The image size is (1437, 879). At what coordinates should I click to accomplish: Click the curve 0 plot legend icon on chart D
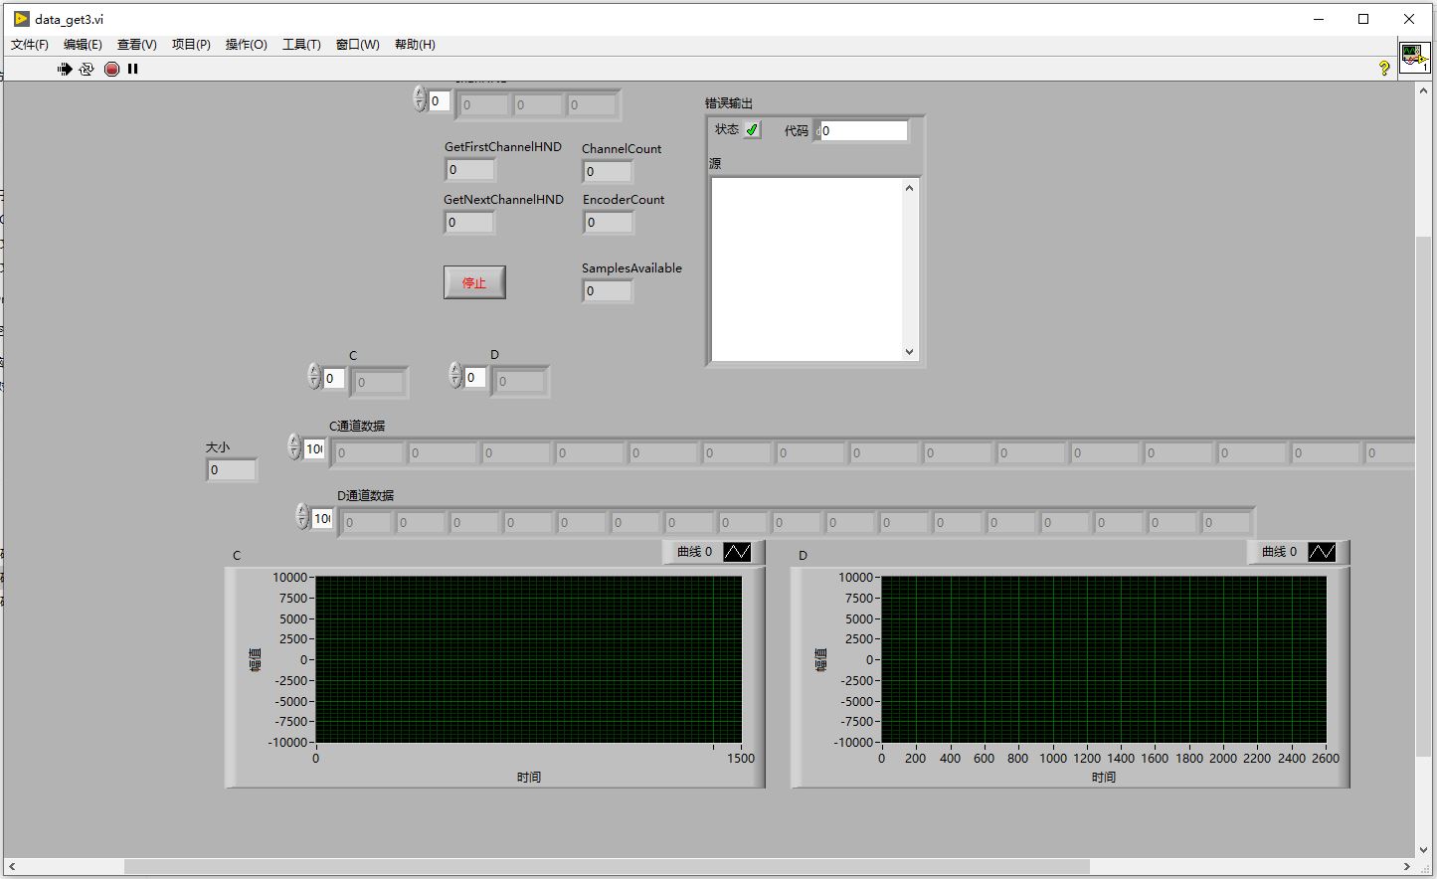click(x=1322, y=552)
